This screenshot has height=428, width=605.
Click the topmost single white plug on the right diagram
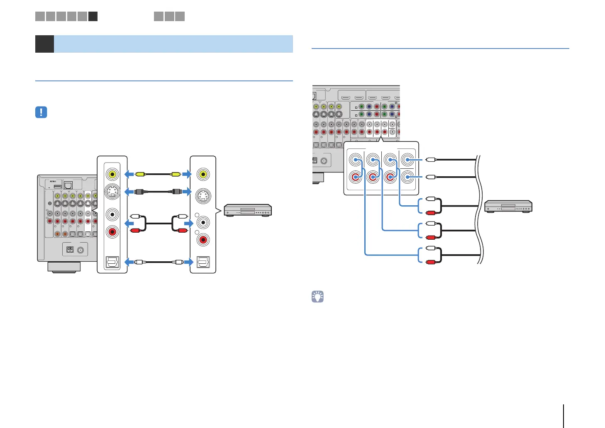[430, 159]
